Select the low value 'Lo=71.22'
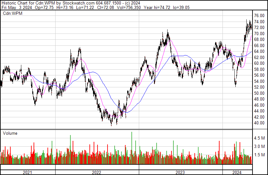Image resolution: width=268 pixels, height=175 pixels. pyautogui.click(x=85, y=7)
